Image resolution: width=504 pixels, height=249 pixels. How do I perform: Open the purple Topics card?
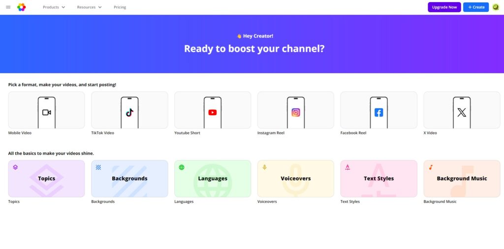pos(47,179)
